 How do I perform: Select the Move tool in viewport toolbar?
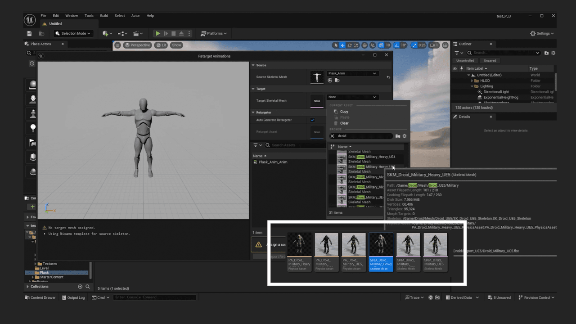click(343, 45)
